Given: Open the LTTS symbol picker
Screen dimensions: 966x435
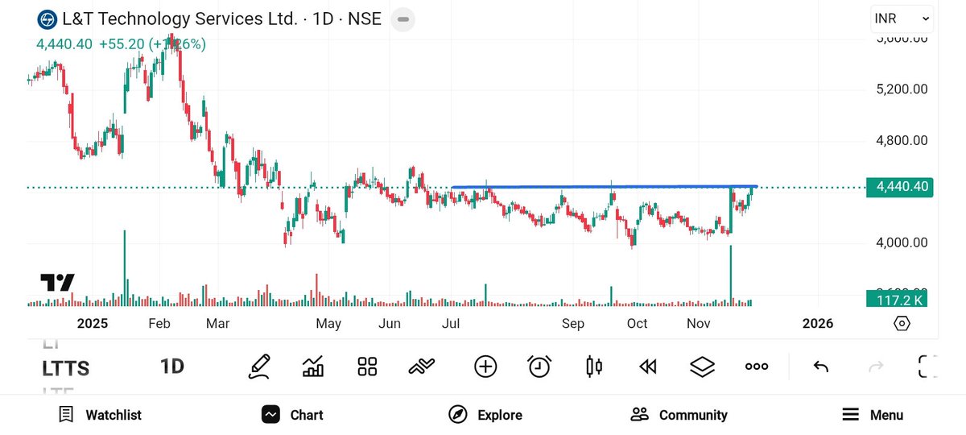Looking at the screenshot, I should tap(66, 369).
